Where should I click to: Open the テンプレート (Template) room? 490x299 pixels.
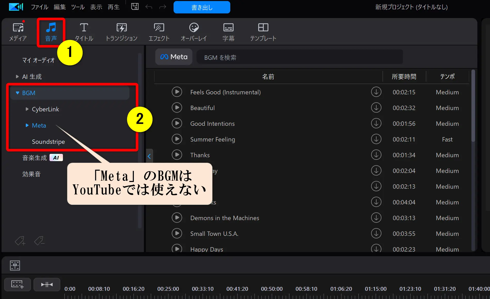pyautogui.click(x=263, y=32)
